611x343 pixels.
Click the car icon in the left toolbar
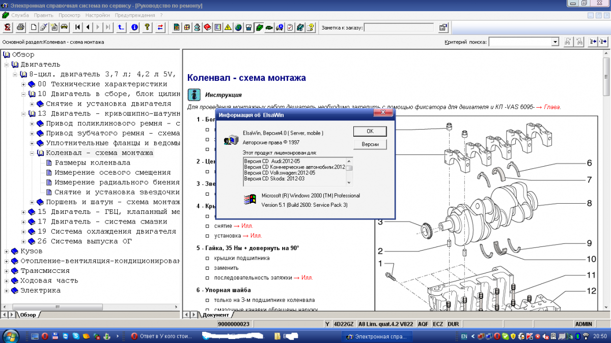[x=64, y=27]
